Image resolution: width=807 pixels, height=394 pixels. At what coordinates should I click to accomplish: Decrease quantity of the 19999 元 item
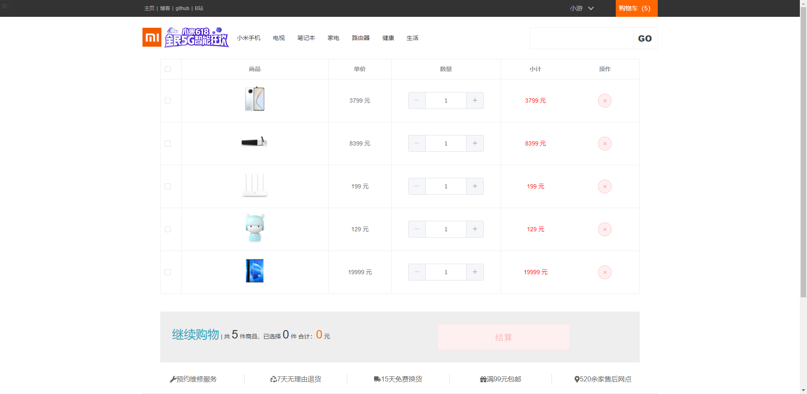click(x=417, y=272)
